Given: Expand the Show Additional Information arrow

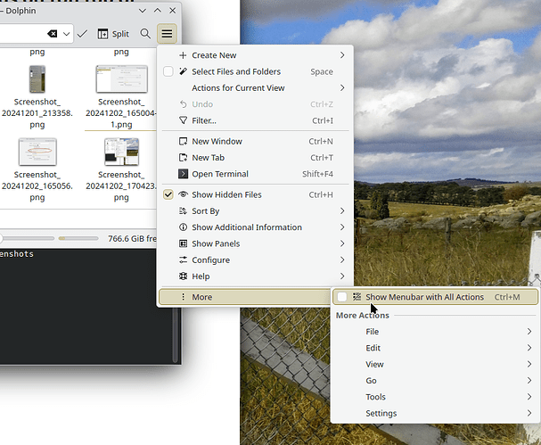Looking at the screenshot, I should tap(342, 227).
